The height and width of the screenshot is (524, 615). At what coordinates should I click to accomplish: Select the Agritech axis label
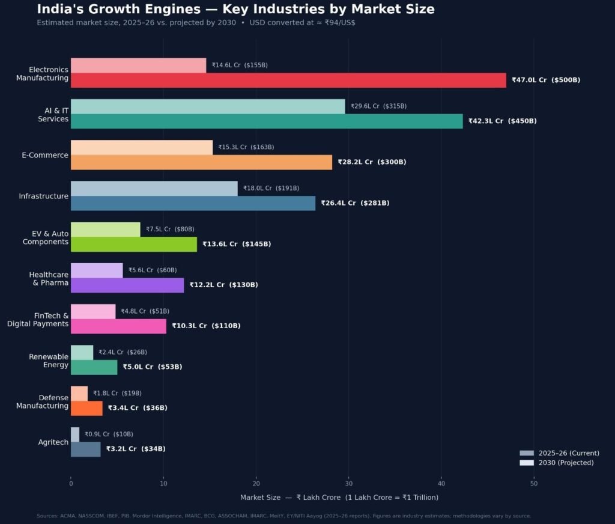(53, 442)
